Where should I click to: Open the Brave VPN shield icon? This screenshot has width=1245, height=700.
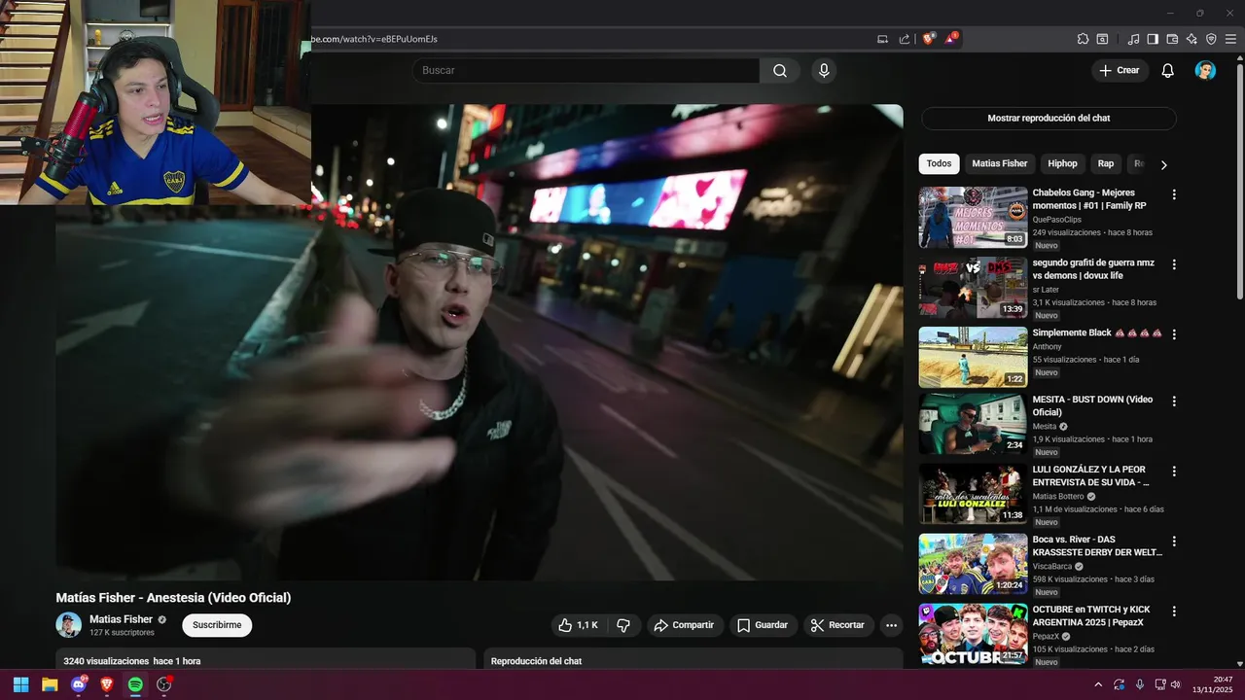coord(1211,39)
